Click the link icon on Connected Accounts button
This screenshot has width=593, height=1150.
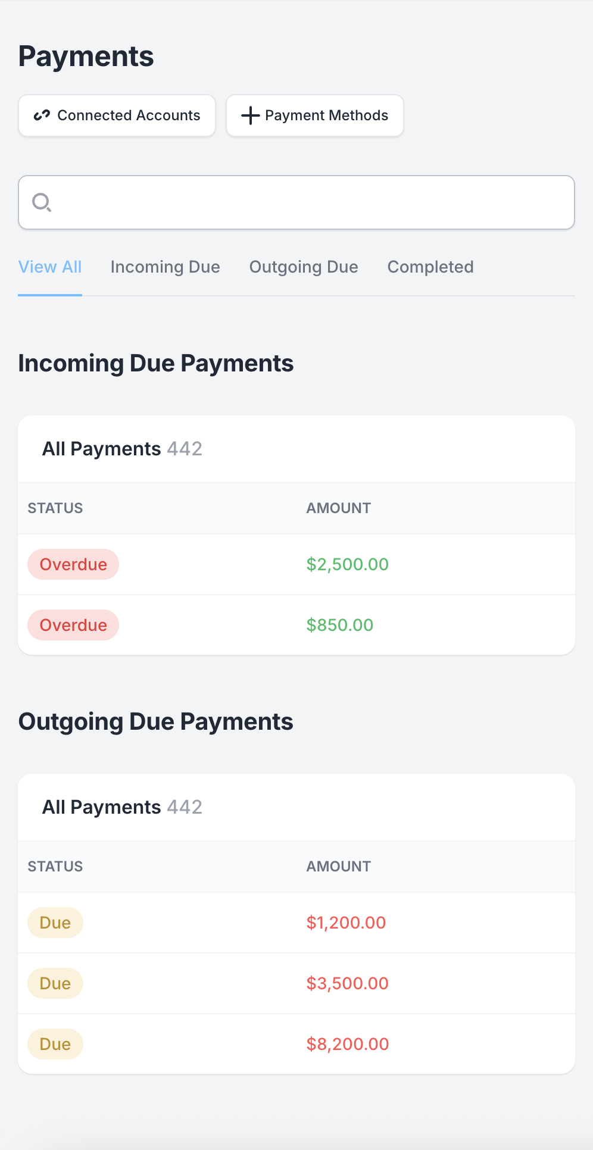tap(42, 115)
